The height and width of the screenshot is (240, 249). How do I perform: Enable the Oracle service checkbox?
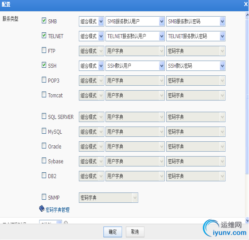coord(44,146)
